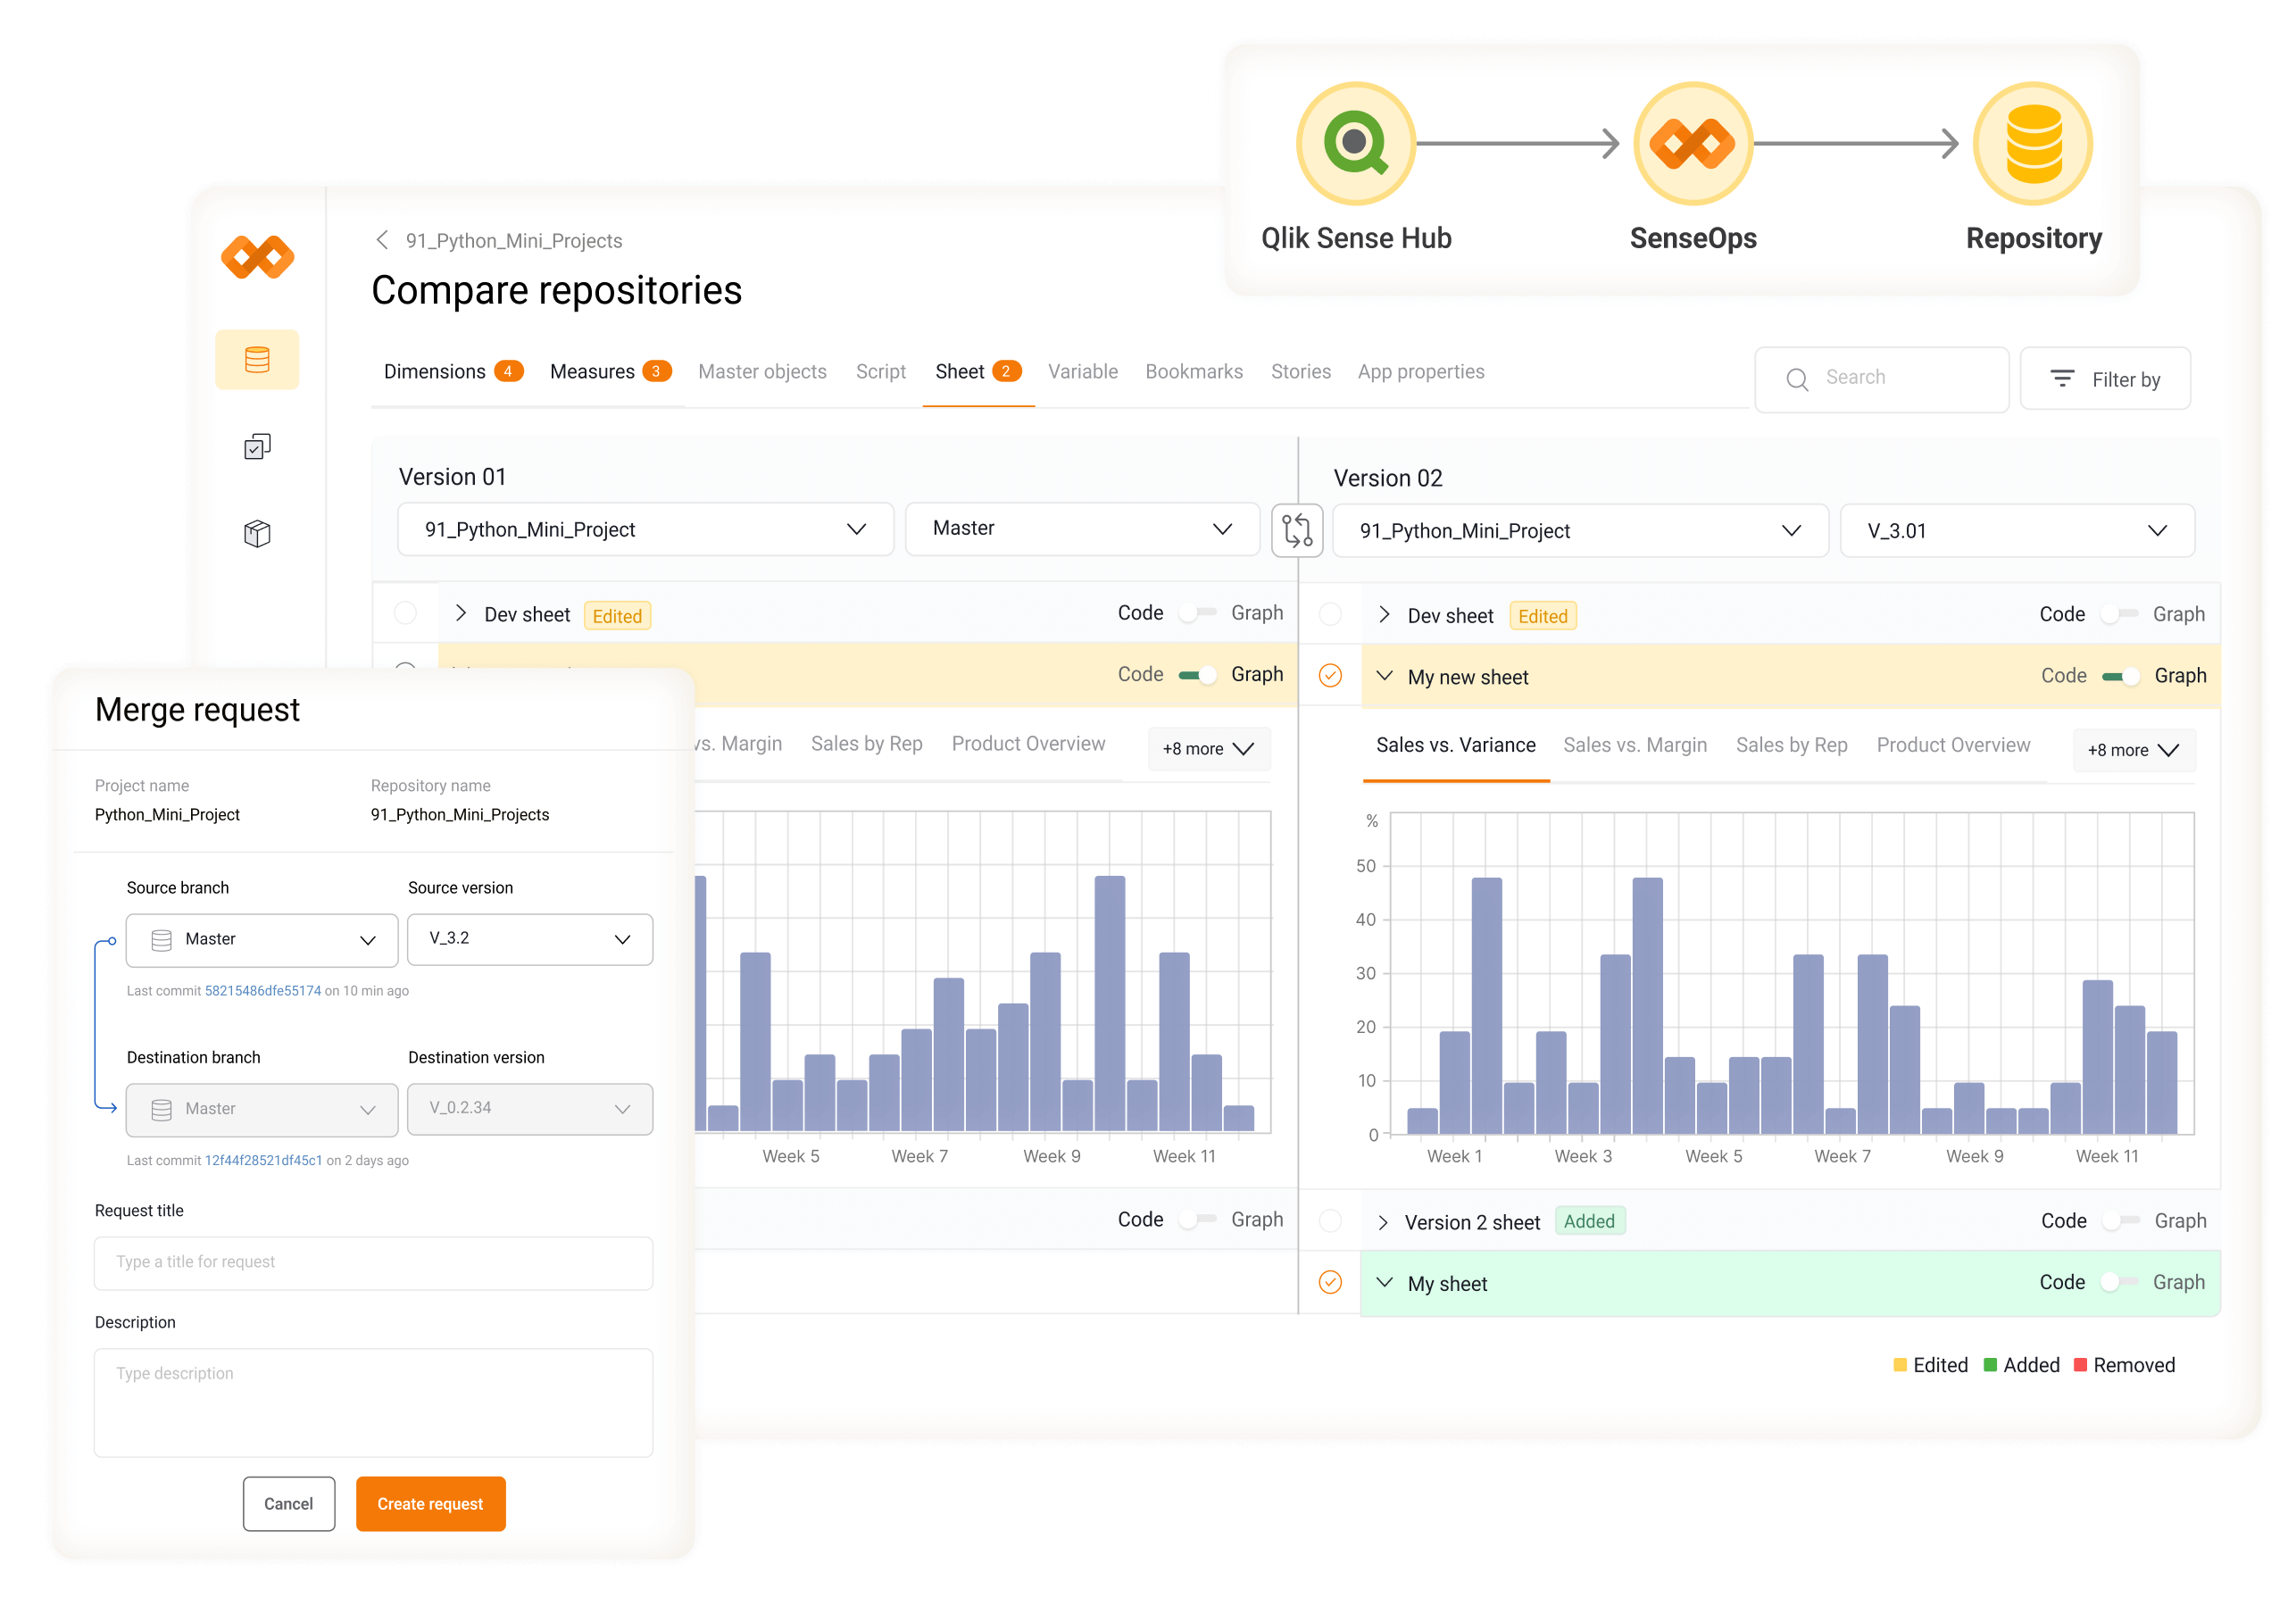The image size is (2296, 1607).
Task: Click the Qlik Sense Hub icon
Action: (1357, 143)
